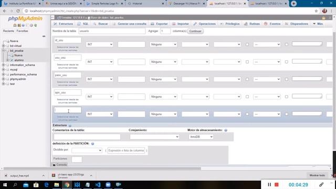The image size is (336, 189).
Task: Collapse all tree items via sidebar link icon
Action: click(44, 36)
